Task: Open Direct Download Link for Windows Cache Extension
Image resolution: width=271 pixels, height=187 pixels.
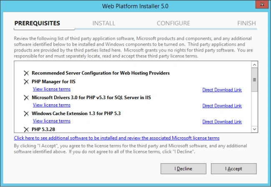Action: [x=222, y=122]
